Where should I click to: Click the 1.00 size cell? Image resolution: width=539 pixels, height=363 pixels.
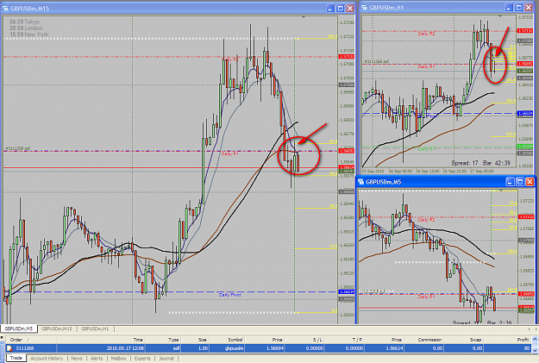pyautogui.click(x=204, y=348)
